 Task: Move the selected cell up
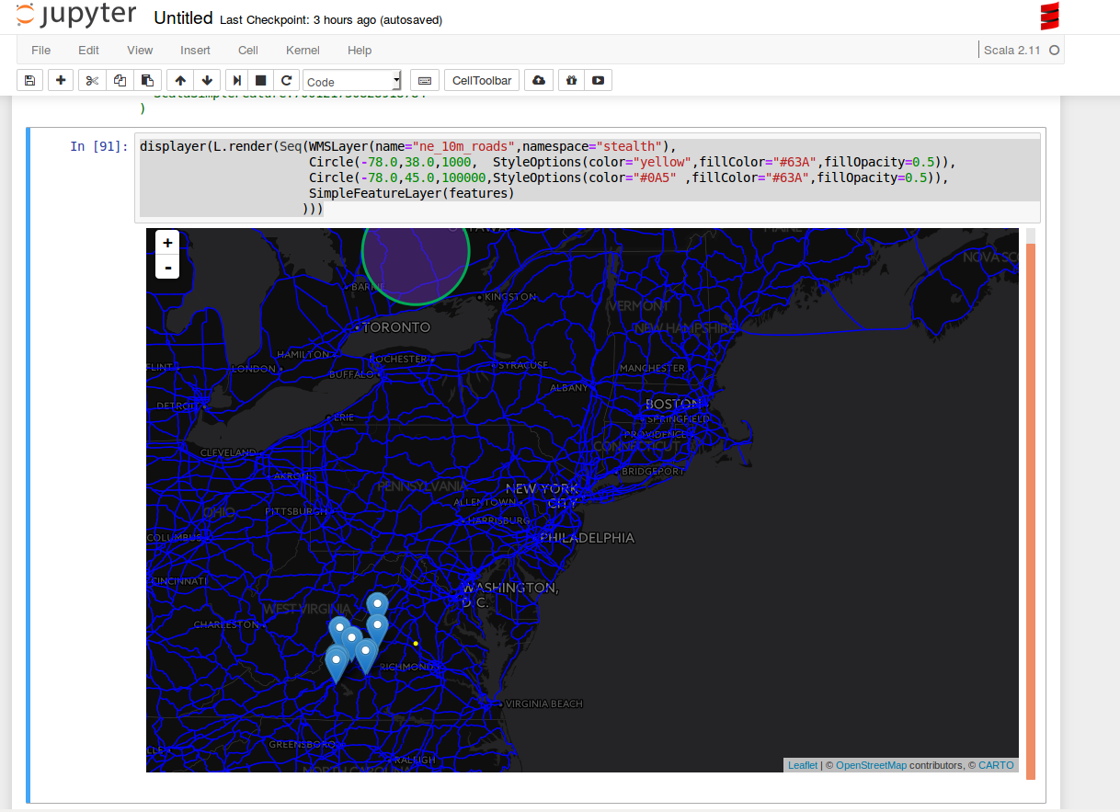pos(179,80)
